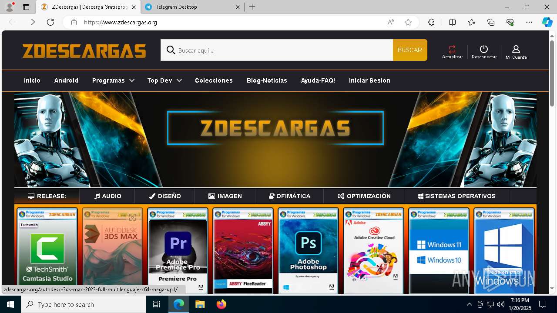Open Blog-Noticias menu item
The width and height of the screenshot is (557, 313).
(267, 80)
